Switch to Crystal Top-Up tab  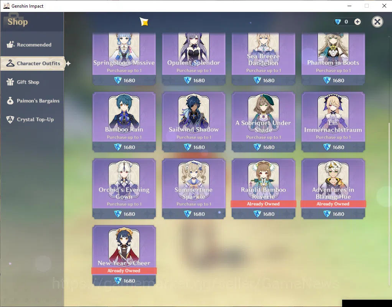[x=32, y=120]
